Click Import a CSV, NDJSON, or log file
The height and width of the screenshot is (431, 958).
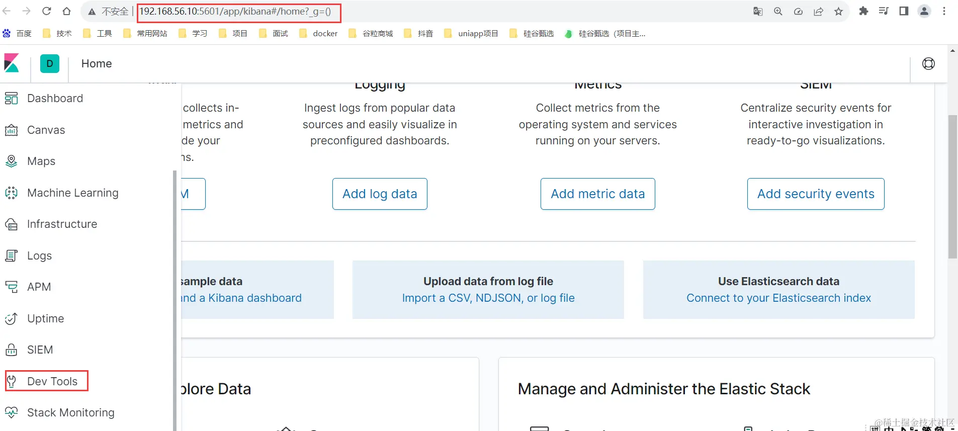pyautogui.click(x=488, y=298)
